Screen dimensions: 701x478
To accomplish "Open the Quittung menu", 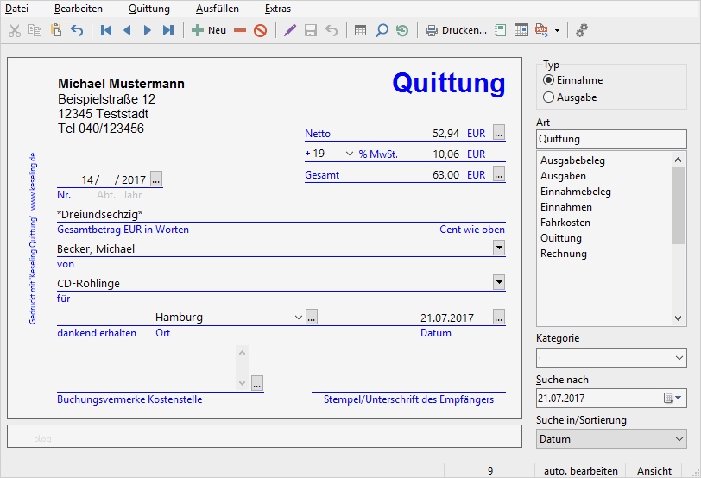I will click(148, 9).
